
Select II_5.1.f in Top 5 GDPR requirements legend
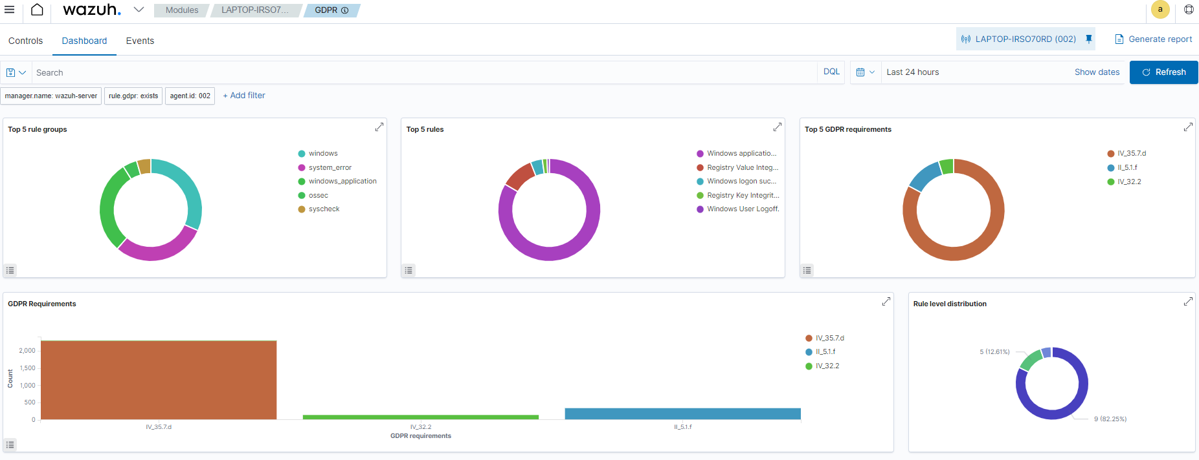coord(1122,167)
